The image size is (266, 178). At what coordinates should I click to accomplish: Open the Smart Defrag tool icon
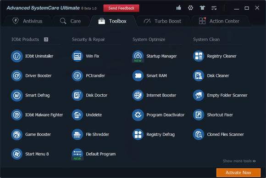click(x=17, y=95)
